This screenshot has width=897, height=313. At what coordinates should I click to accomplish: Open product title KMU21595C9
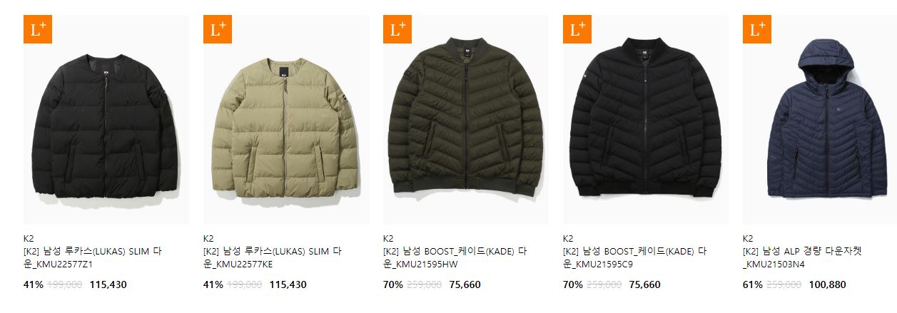(x=634, y=258)
